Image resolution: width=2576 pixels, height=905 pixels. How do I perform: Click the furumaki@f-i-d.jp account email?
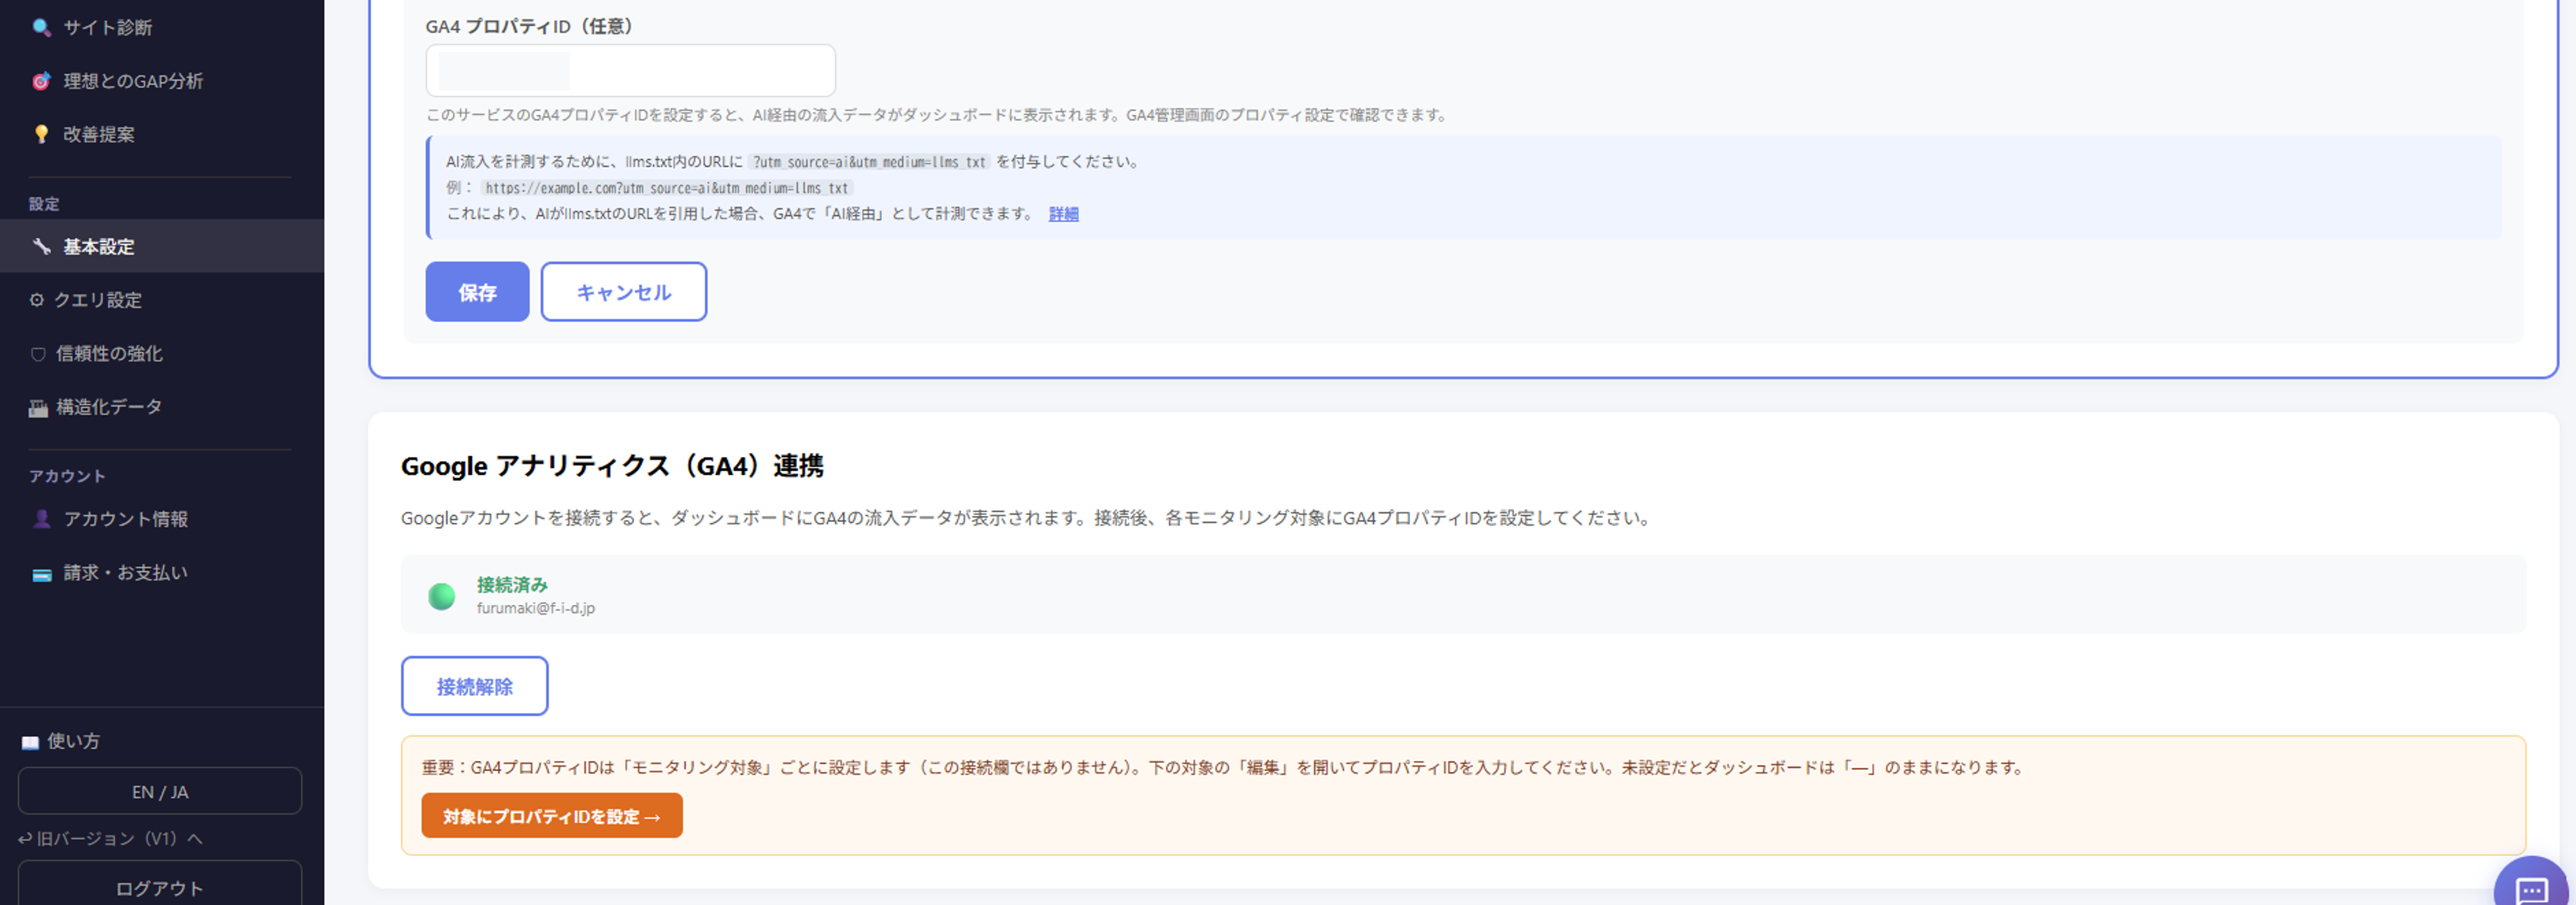coord(536,608)
